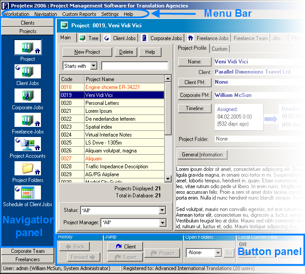
Task: Click the project list scroll down arrow
Action: (x=168, y=178)
